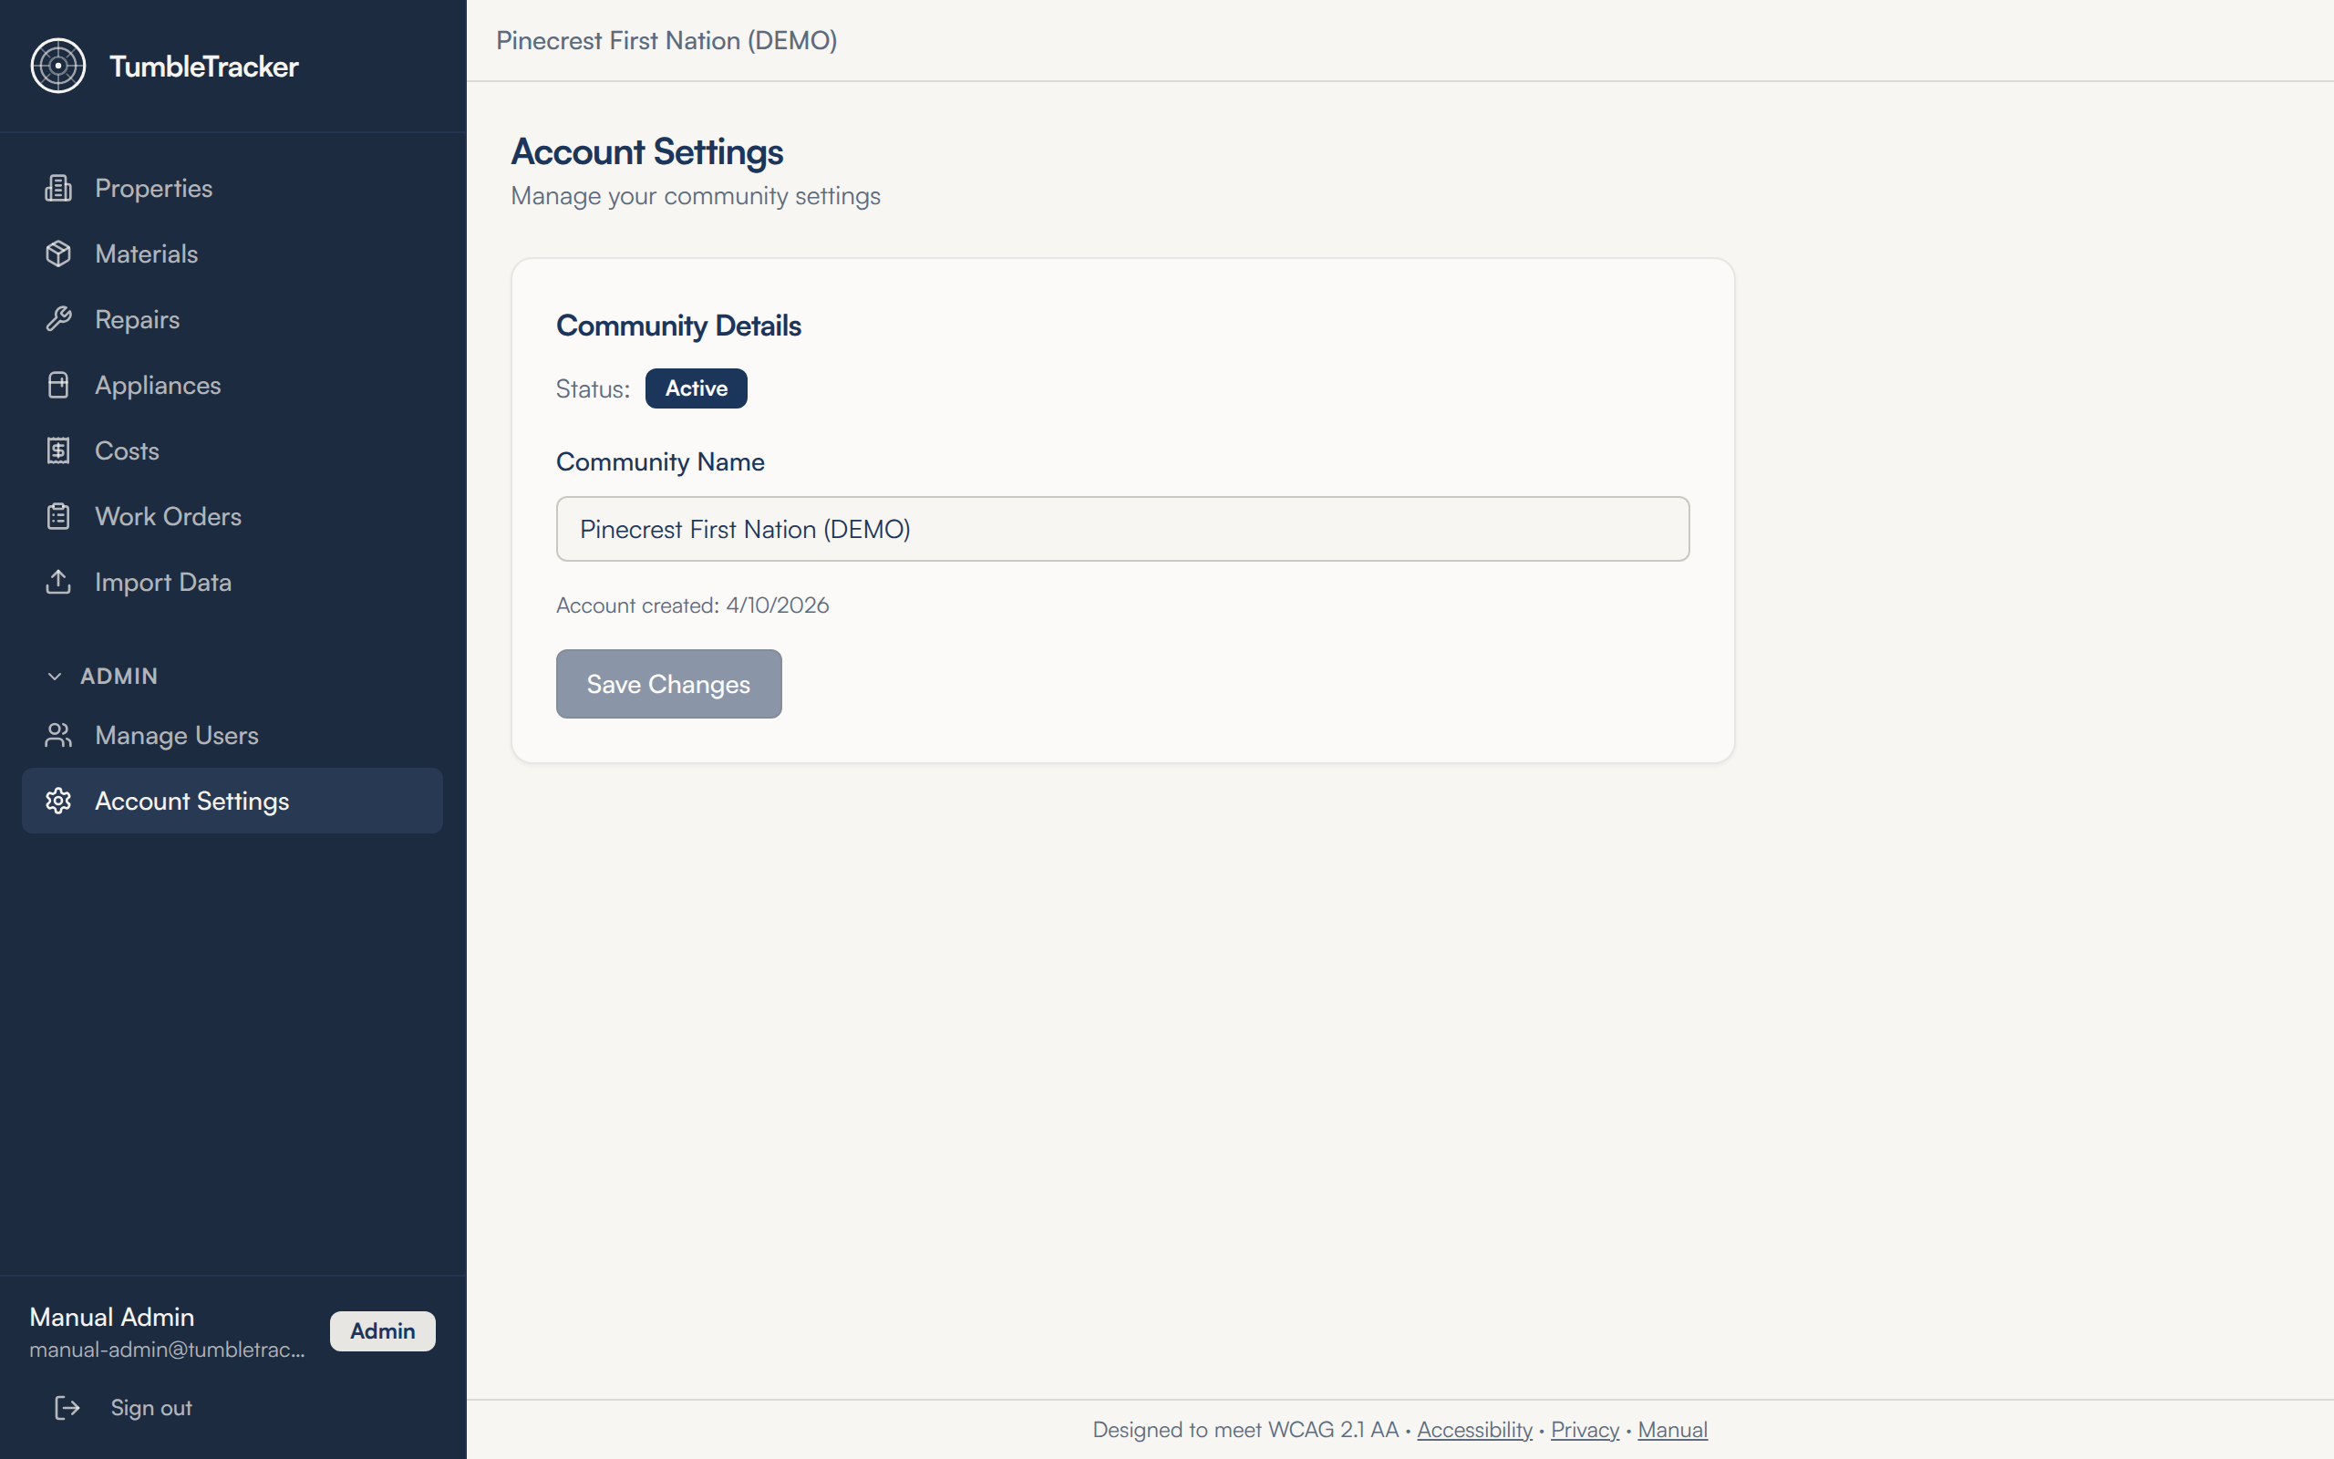Select Account Settings menu item
Screen dimensions: 2334x1459
[232, 801]
